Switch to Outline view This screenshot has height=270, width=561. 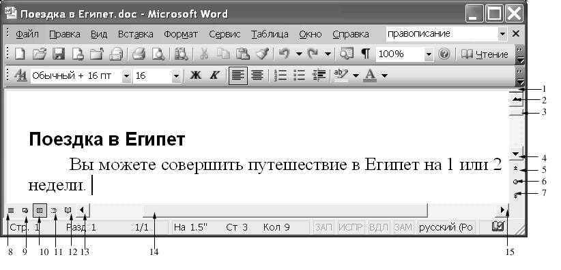[x=54, y=210]
